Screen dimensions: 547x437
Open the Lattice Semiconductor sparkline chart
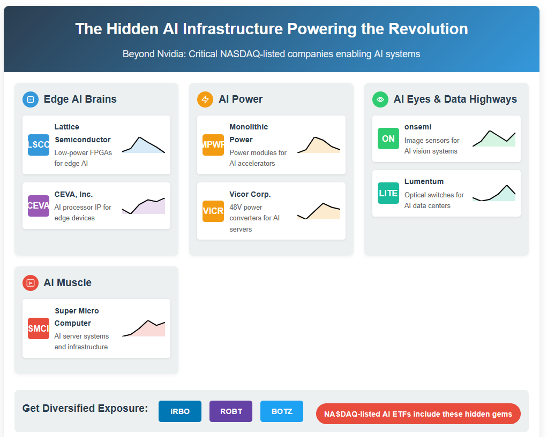(144, 145)
